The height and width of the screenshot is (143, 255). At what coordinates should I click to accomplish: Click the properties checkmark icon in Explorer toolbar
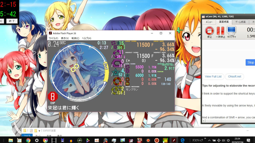point(31,131)
